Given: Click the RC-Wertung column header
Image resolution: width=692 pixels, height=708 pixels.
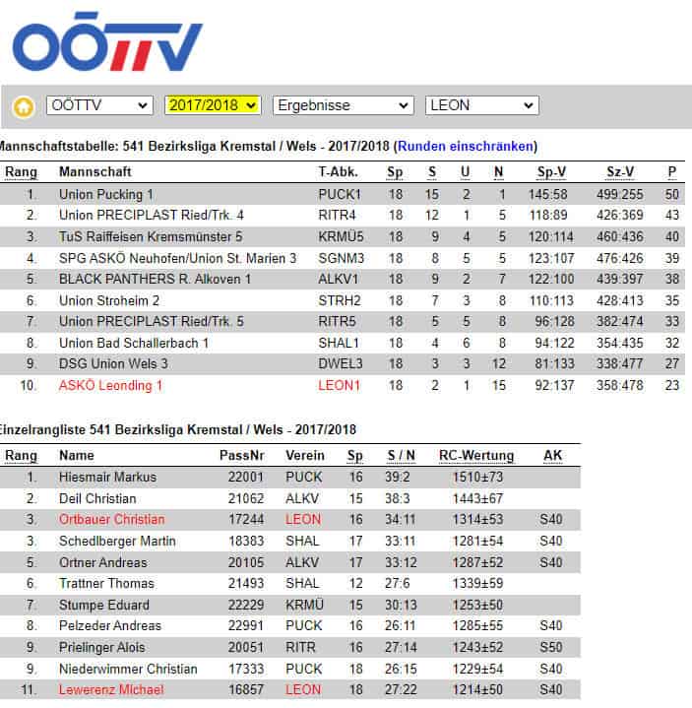Looking at the screenshot, I should (x=476, y=456).
